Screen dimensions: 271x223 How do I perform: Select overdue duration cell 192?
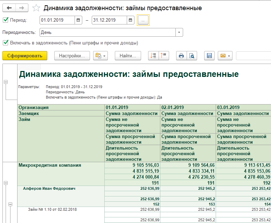pyautogui.click(x=244, y=183)
